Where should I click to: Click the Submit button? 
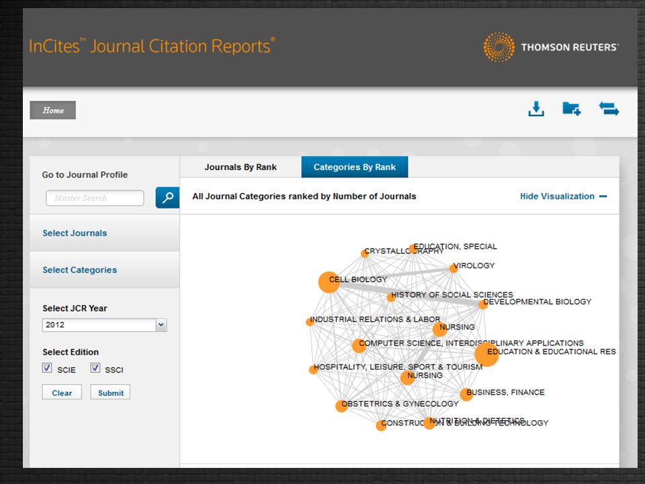(x=111, y=393)
